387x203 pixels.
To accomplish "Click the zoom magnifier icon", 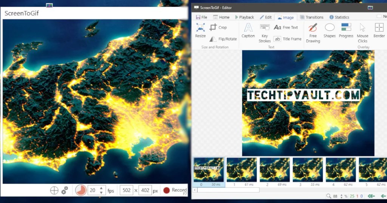I will (x=328, y=196).
